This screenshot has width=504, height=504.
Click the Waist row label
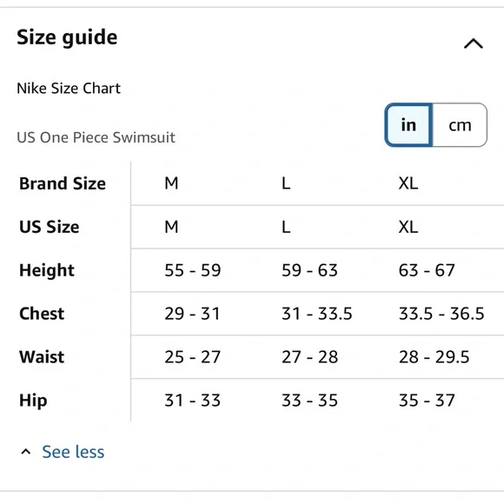(42, 357)
